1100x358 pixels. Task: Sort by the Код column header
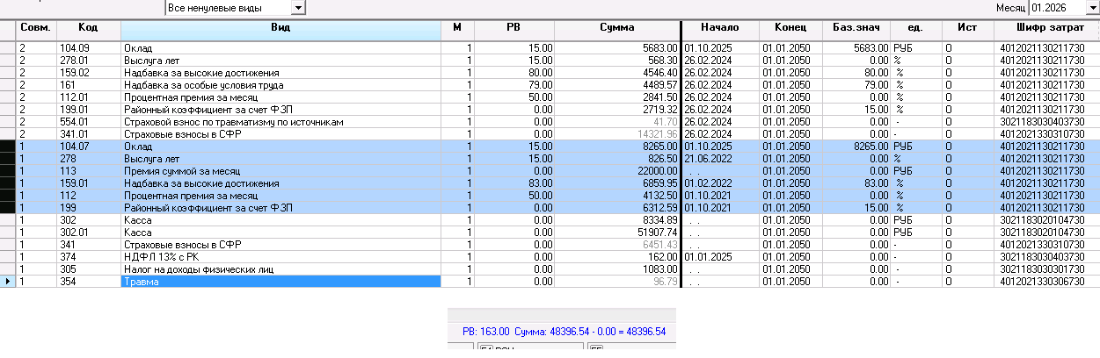click(x=88, y=28)
